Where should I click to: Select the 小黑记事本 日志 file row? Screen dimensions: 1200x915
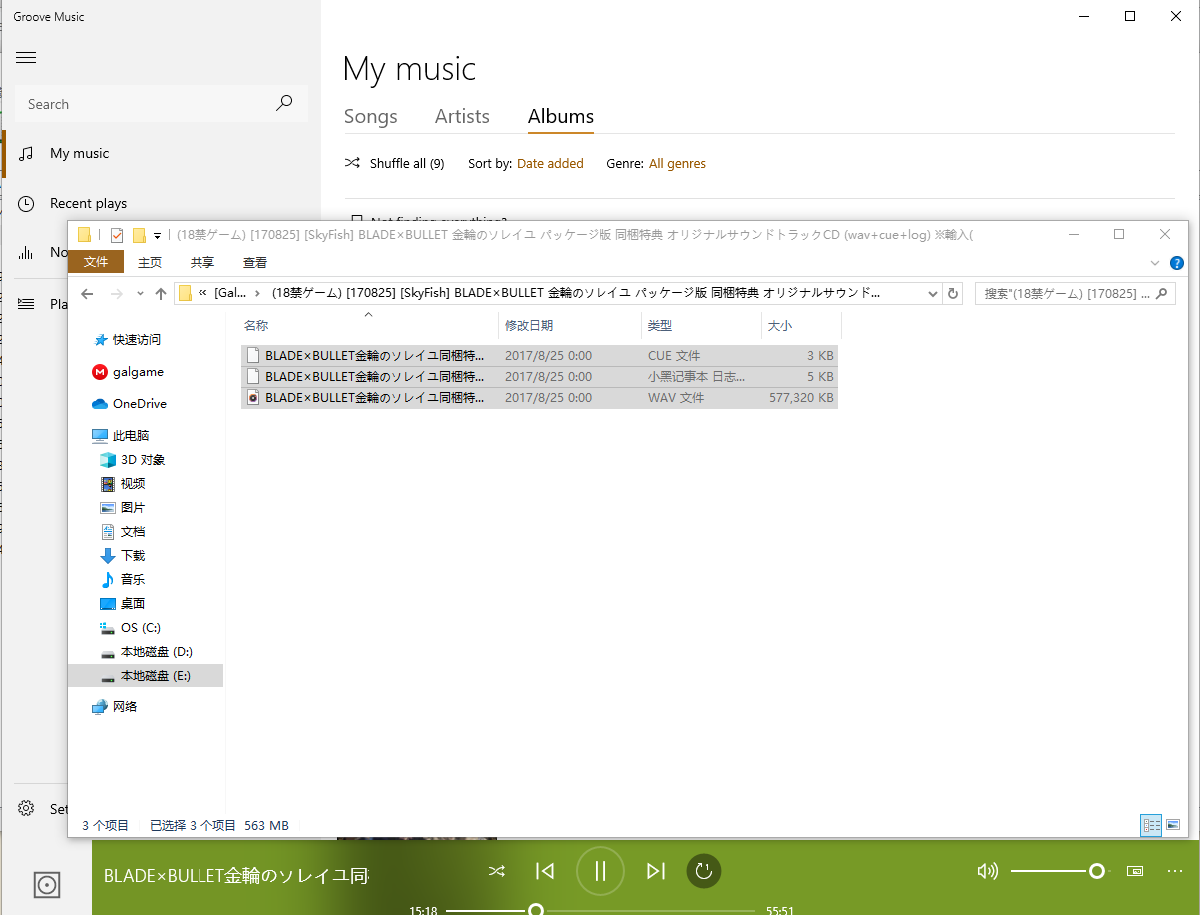click(x=540, y=376)
